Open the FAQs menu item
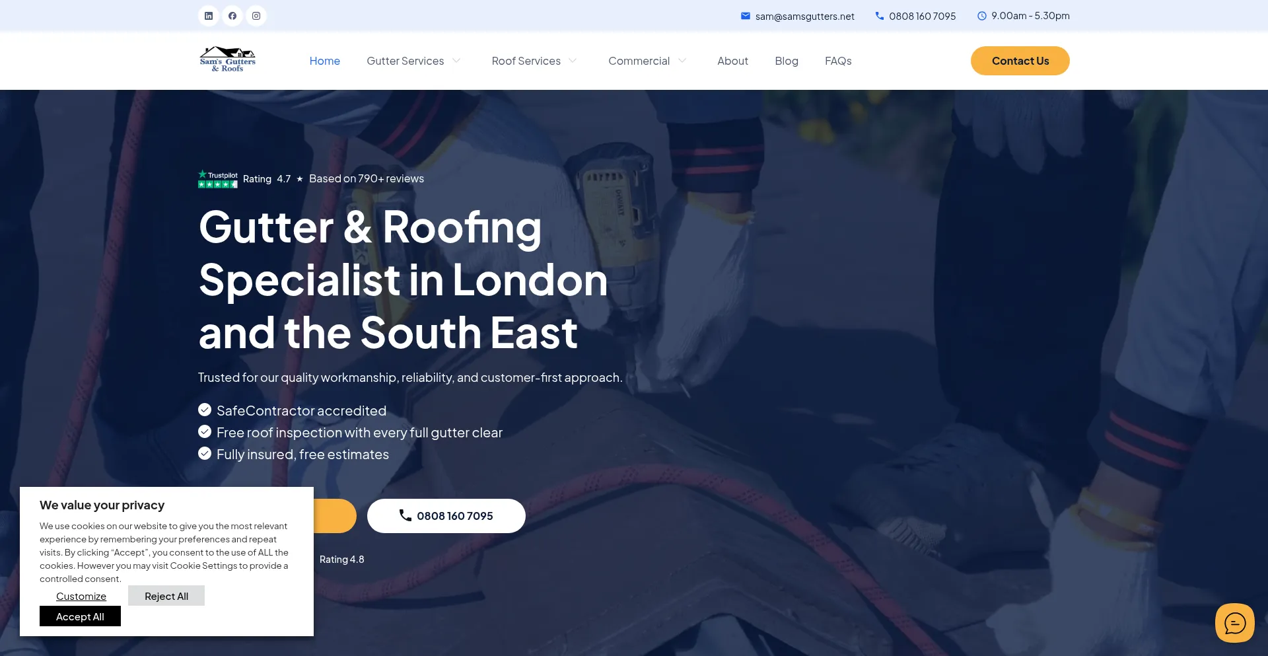Screen dimensions: 1268x656 [838, 61]
